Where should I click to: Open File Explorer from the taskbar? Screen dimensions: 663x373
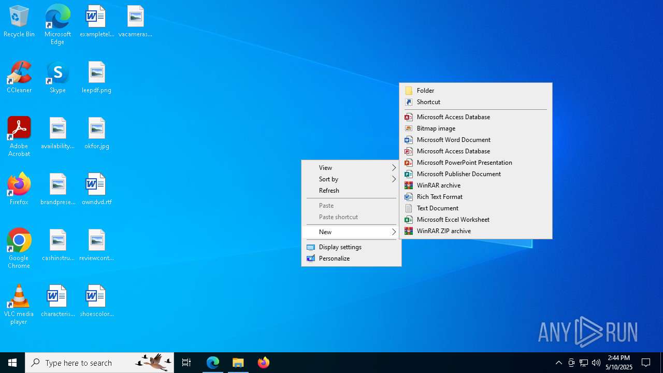[x=238, y=363]
